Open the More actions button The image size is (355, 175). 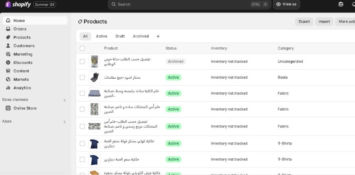[x=345, y=21]
